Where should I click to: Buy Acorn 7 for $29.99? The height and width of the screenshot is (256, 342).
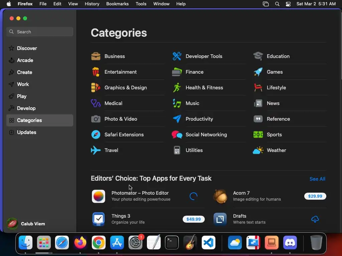pos(315,196)
